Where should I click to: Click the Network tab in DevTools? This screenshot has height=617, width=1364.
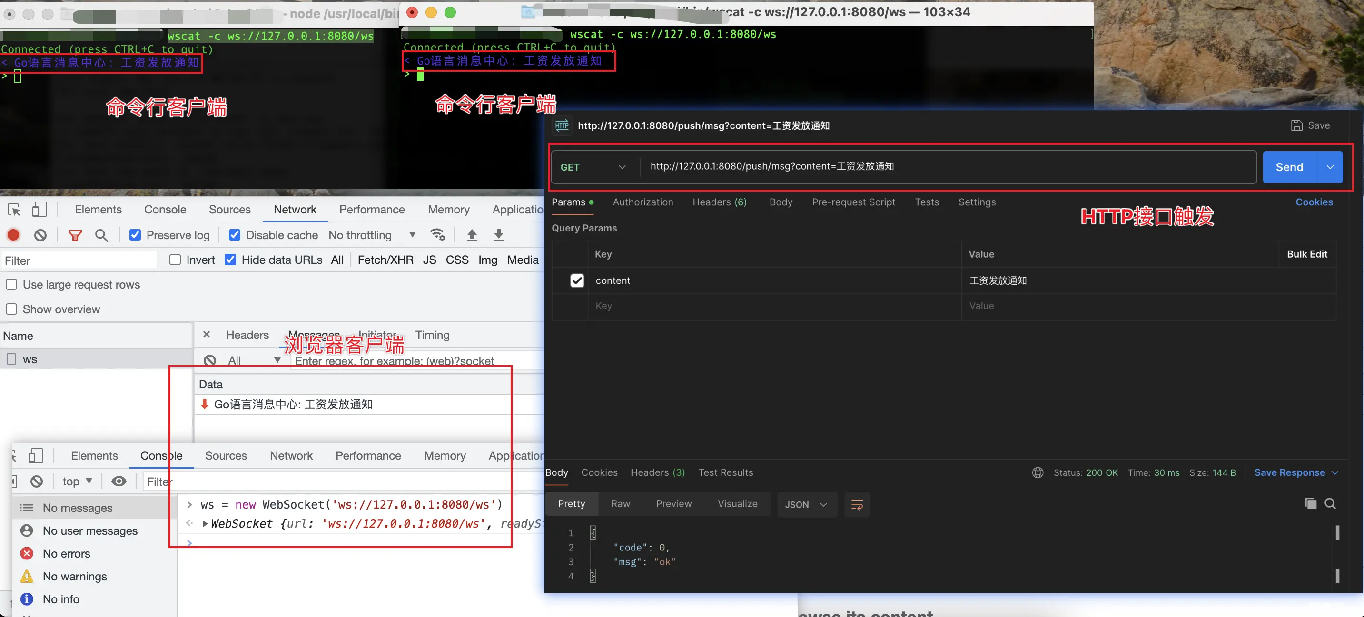click(294, 209)
